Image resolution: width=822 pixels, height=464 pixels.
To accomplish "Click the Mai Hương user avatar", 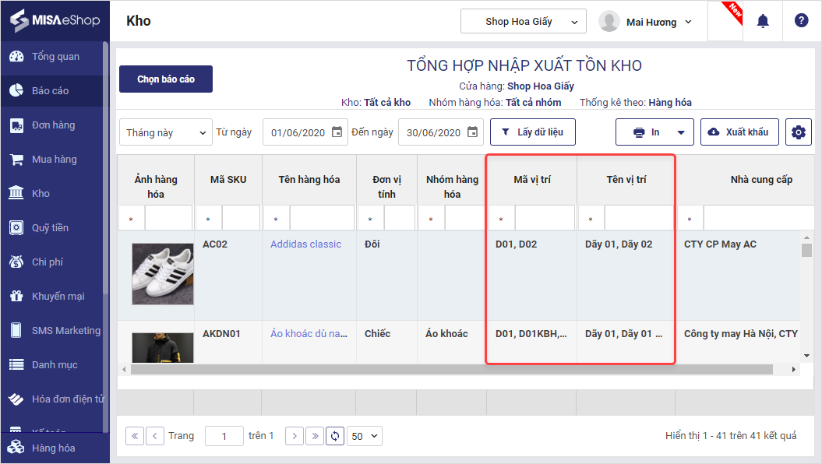I will click(x=609, y=22).
